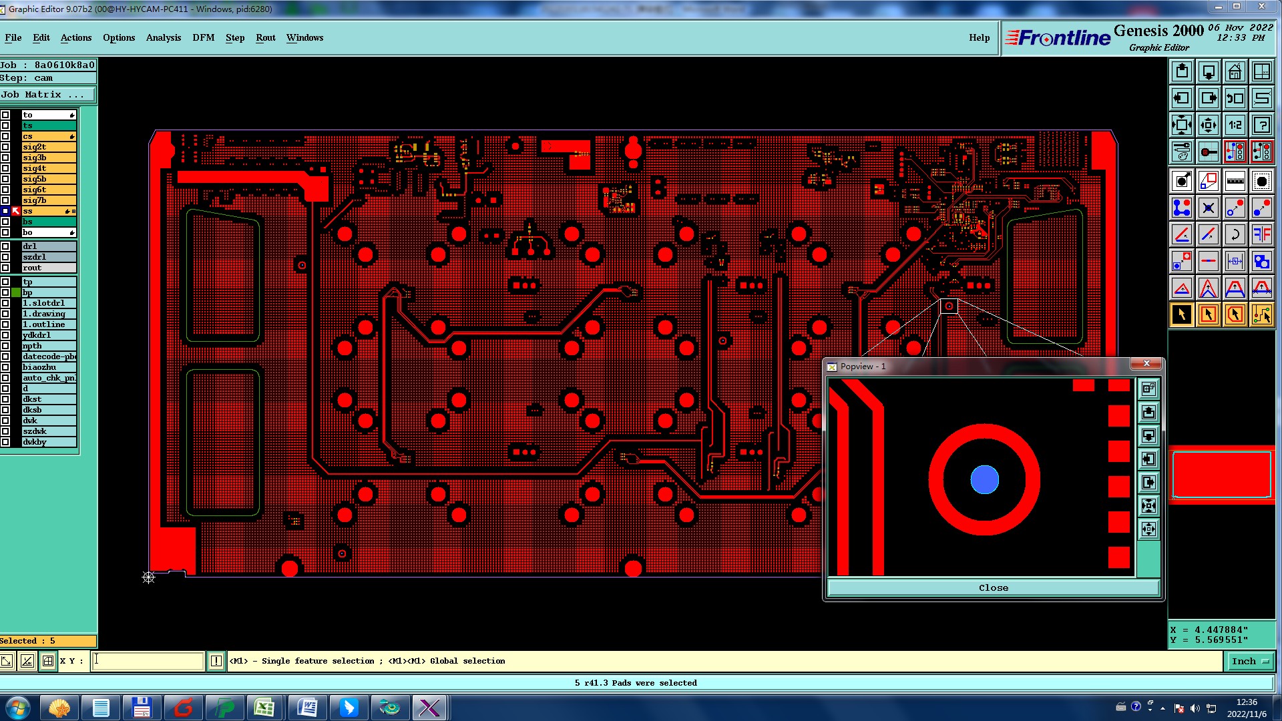Toggle checkbox for layer 'rout'
This screenshot has height=721, width=1282.
pos(5,268)
